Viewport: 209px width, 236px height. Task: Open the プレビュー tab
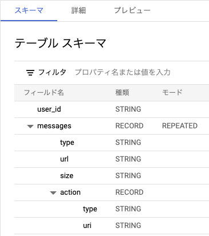[132, 10]
